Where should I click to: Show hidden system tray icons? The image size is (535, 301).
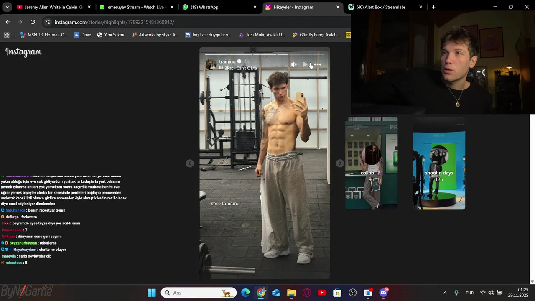coord(445,293)
